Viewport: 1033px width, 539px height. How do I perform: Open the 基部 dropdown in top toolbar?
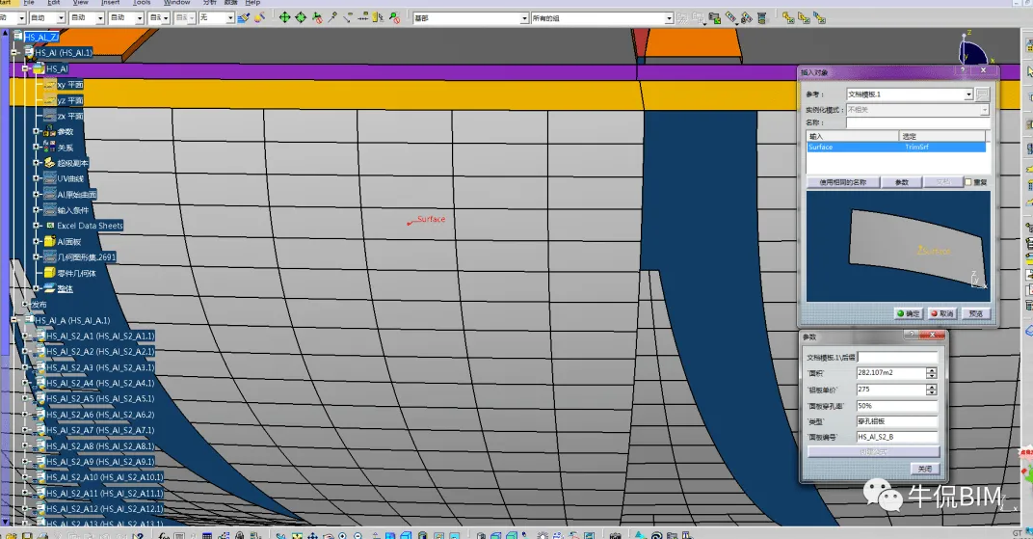click(x=524, y=18)
